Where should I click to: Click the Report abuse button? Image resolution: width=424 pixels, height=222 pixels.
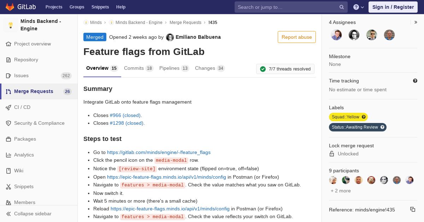coord(297,37)
